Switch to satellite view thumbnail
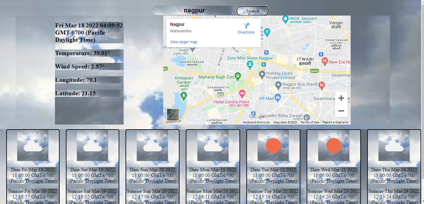 [x=173, y=114]
